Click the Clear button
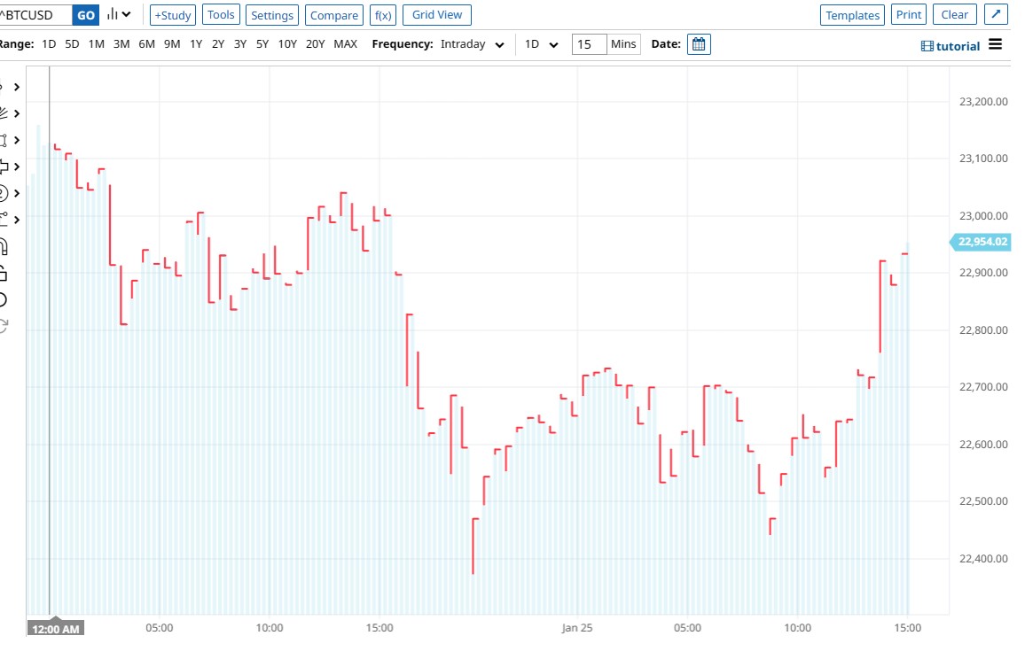Image resolution: width=1025 pixels, height=651 pixels. click(x=954, y=14)
